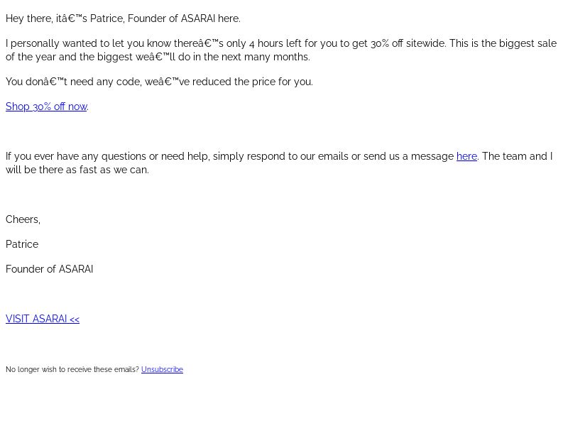The image size is (568, 426).
Task: Click "reduced the price for you" phrase
Action: (x=253, y=82)
